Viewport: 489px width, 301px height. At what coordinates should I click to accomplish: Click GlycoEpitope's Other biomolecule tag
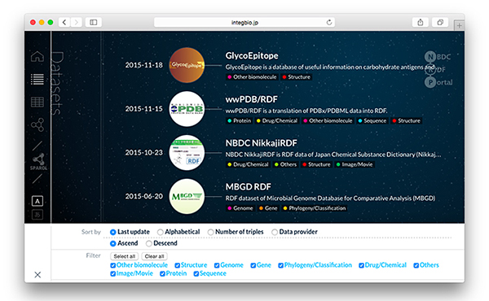click(x=252, y=77)
